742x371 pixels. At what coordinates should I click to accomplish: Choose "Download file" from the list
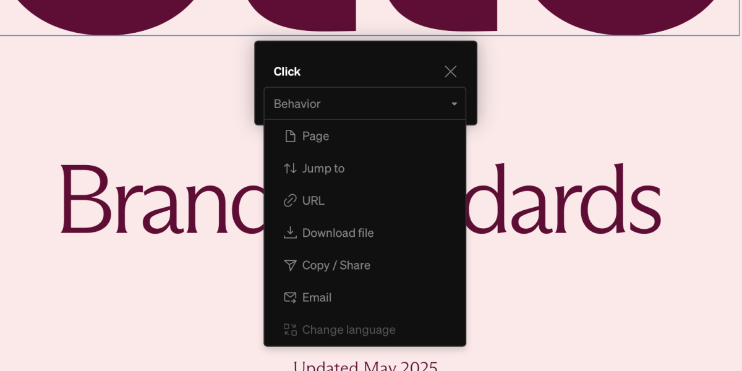pos(338,232)
